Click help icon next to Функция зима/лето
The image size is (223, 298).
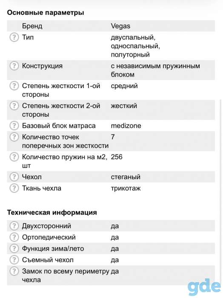pos(14,248)
